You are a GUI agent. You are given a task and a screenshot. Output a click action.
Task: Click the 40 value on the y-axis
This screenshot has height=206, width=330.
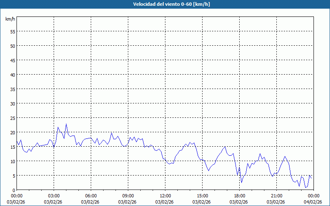point(12,75)
